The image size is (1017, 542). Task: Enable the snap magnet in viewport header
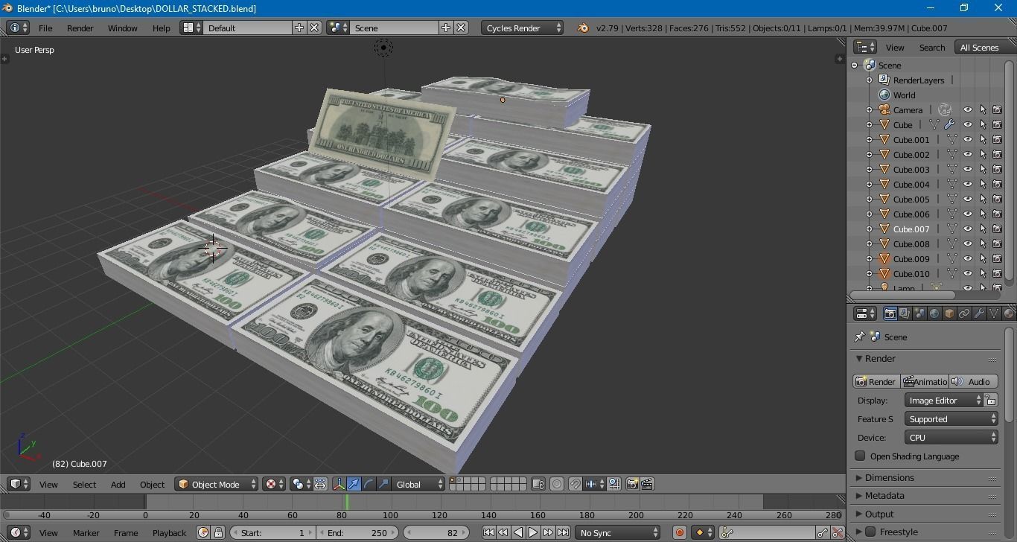coord(574,484)
